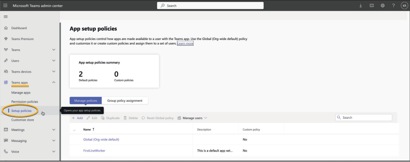Click 'No' in the Global policy row
This screenshot has width=410, height=162.
(245, 140)
